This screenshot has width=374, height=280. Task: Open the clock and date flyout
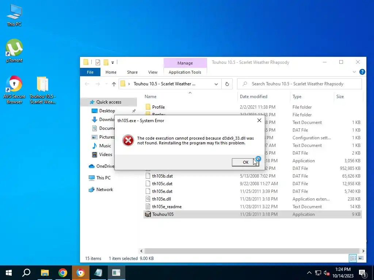[343, 273]
